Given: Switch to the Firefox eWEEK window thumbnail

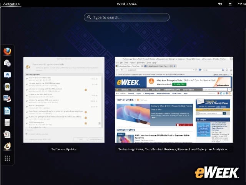Looking at the screenshot, I should pyautogui.click(x=174, y=100).
